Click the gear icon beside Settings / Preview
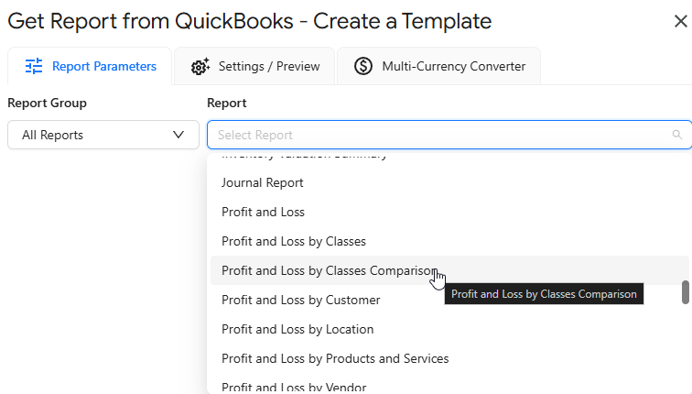692x394 pixels. click(x=200, y=66)
